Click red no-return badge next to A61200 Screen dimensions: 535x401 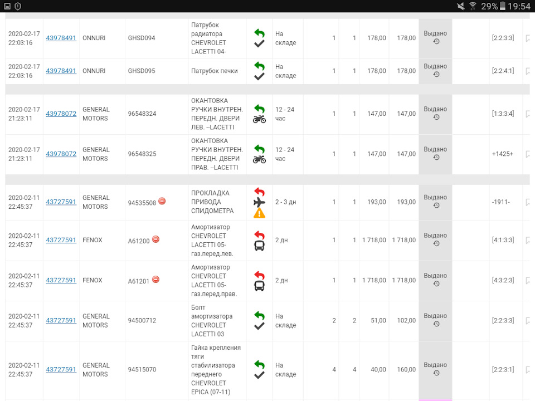click(x=155, y=239)
